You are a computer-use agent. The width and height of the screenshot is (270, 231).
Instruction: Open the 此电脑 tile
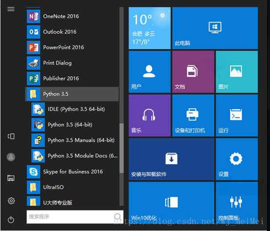pos(215,28)
